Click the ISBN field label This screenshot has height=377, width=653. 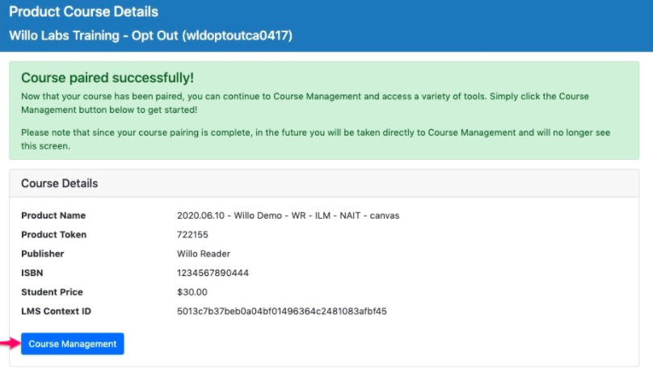(x=32, y=273)
